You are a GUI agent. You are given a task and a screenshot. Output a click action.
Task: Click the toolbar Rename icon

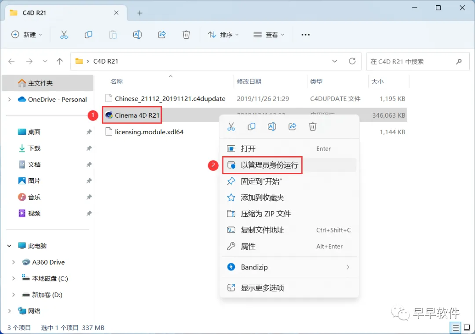[137, 35]
